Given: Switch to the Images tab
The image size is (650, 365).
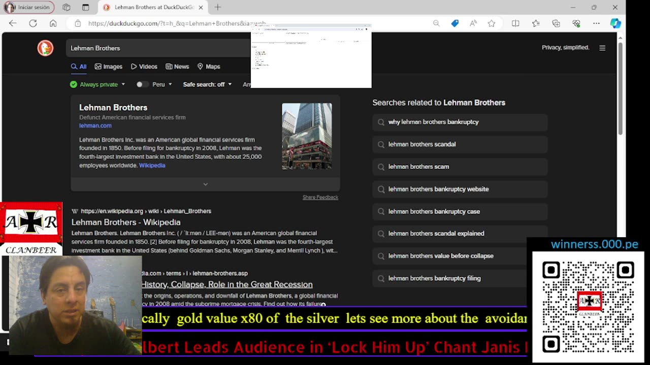Looking at the screenshot, I should [108, 66].
